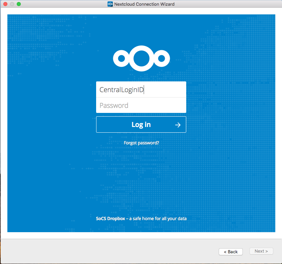The width and height of the screenshot is (282, 264).
Task: Click the large center circle of the logo
Action: click(x=141, y=58)
